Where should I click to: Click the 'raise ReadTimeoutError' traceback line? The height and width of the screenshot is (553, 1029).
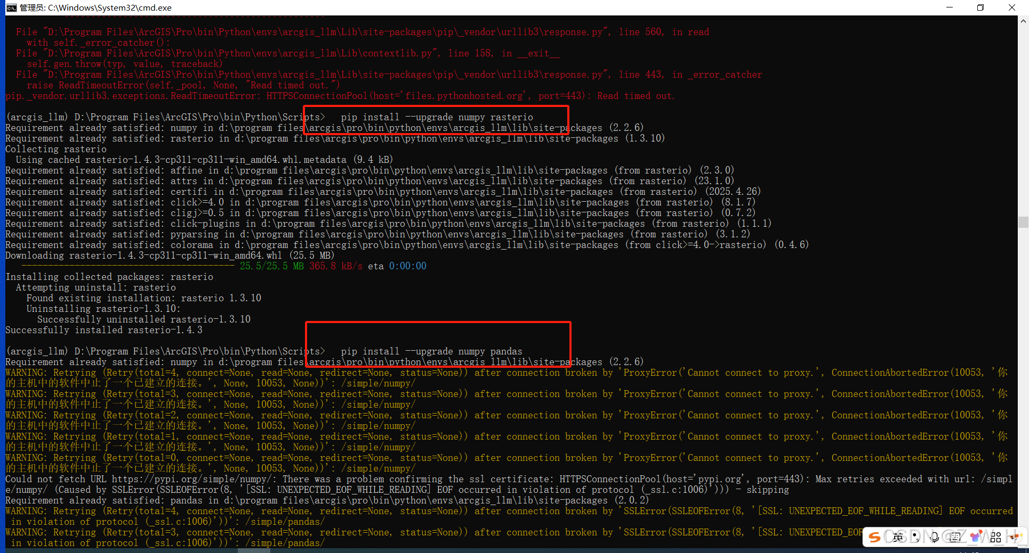[183, 85]
